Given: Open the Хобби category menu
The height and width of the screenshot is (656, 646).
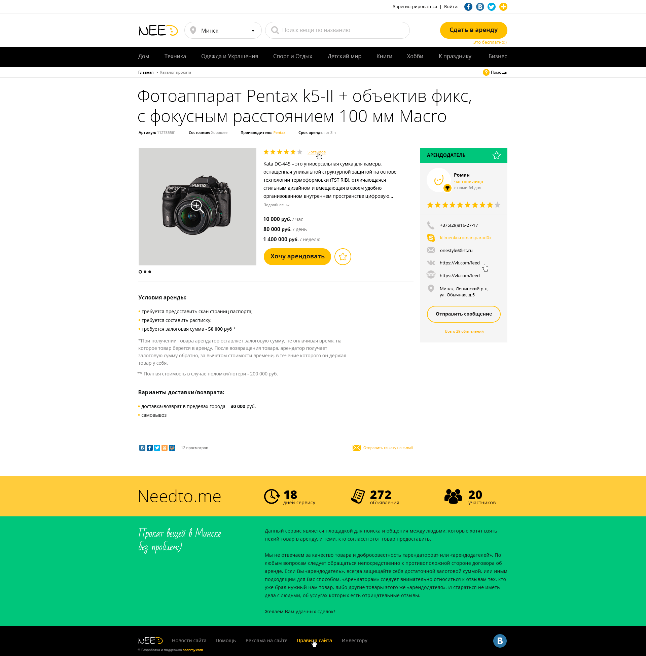Looking at the screenshot, I should click(x=415, y=56).
